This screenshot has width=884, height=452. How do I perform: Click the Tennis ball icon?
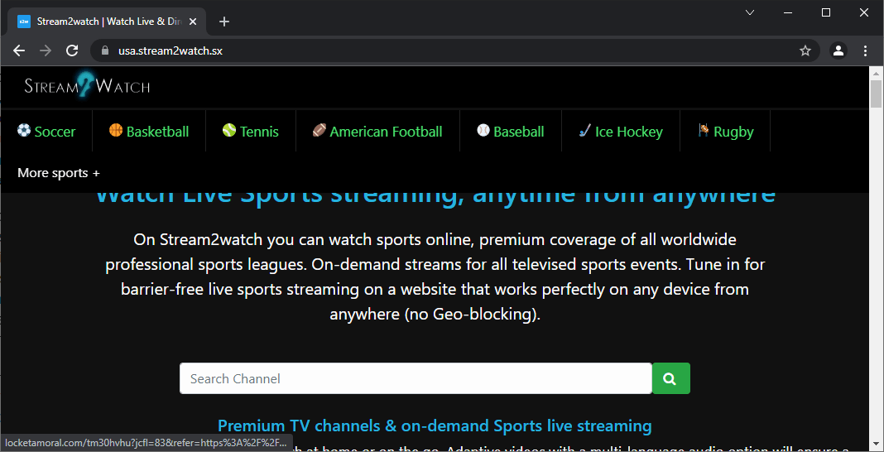tap(229, 131)
